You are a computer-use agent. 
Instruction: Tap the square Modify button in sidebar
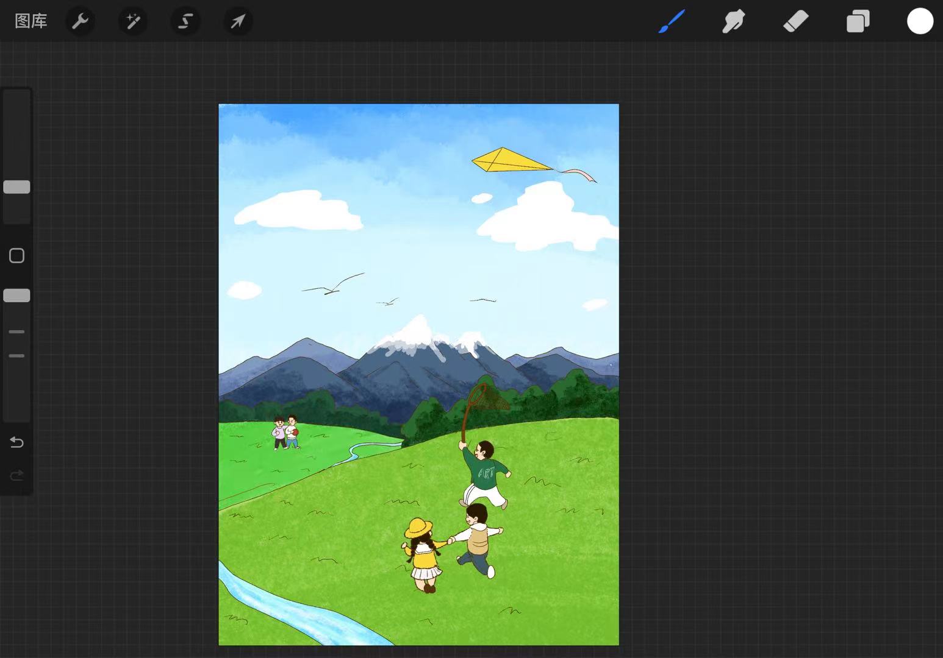click(16, 255)
